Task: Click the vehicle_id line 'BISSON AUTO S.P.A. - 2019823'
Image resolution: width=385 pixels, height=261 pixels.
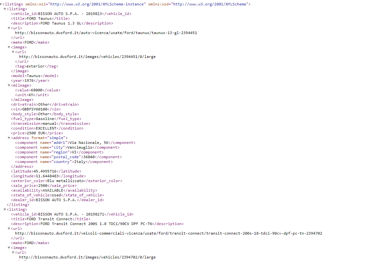Action: [x=71, y=14]
